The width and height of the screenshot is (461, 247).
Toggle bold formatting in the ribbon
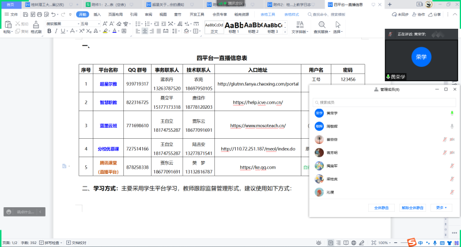coord(49,31)
